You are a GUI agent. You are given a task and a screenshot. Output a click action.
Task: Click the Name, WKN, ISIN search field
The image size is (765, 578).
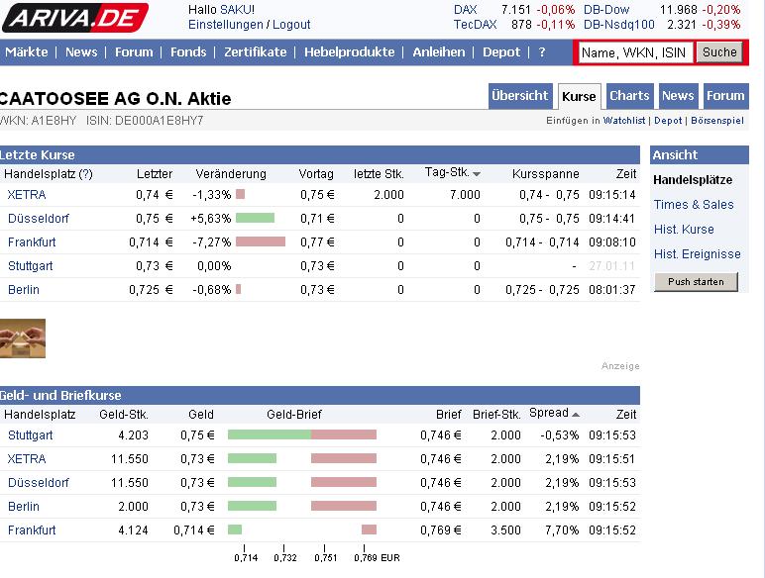pos(635,52)
